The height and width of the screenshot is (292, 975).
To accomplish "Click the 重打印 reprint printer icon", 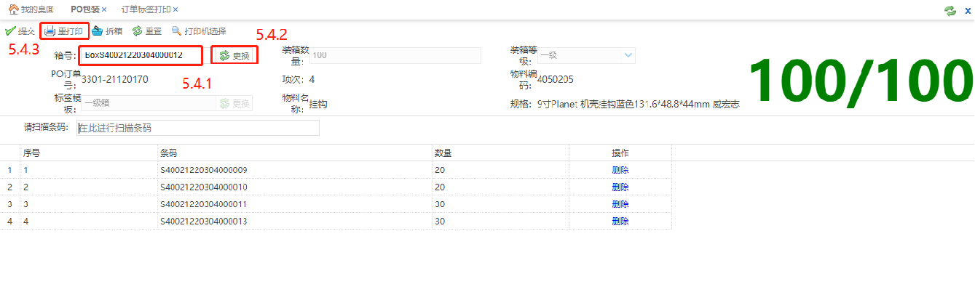I will click(x=50, y=31).
